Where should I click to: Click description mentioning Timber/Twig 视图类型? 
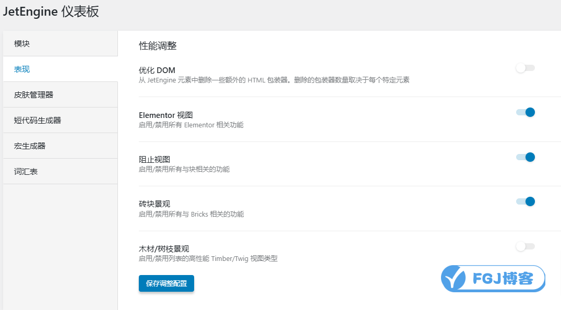coord(208,258)
